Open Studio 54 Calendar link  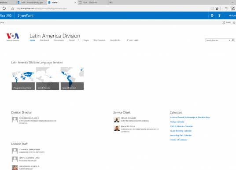pyautogui.click(x=179, y=140)
